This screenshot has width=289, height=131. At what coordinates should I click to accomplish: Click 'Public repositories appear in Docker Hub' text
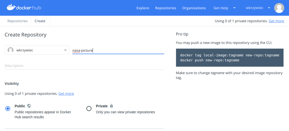[x=43, y=115]
